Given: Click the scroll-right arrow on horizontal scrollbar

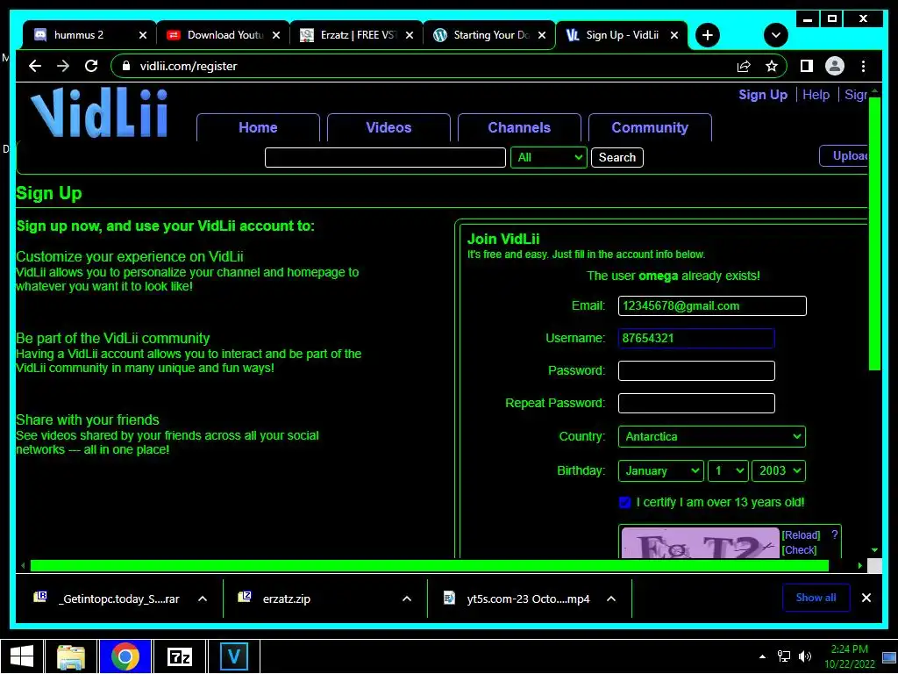Looking at the screenshot, I should [859, 566].
